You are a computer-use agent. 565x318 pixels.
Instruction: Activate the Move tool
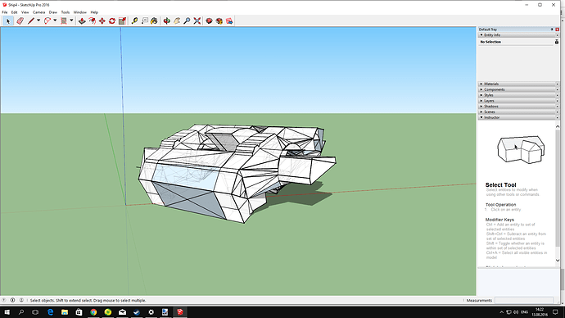pyautogui.click(x=102, y=21)
